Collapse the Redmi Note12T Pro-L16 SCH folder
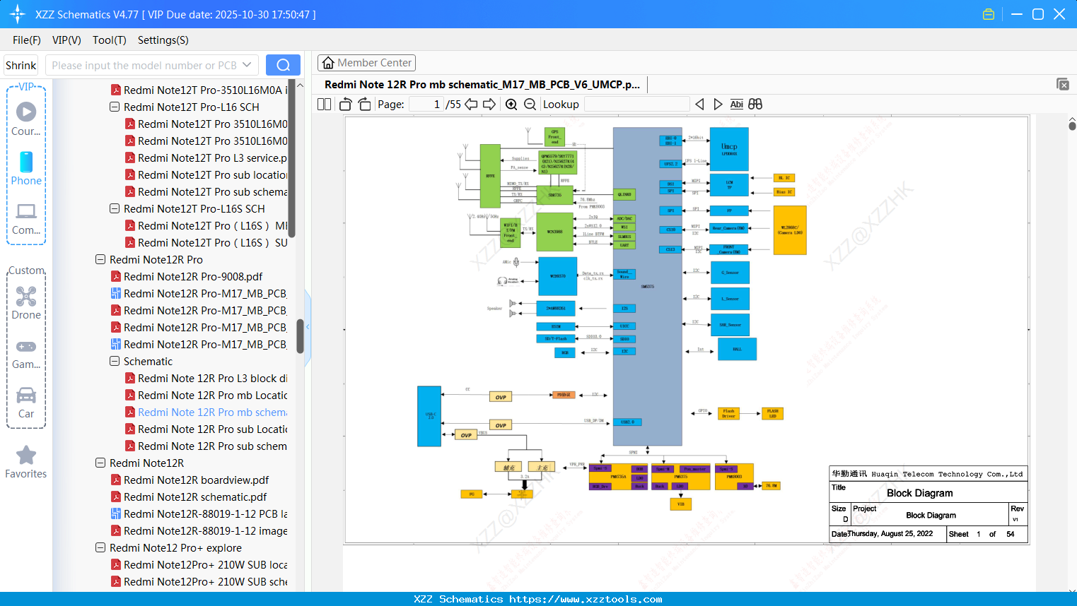 coord(115,107)
